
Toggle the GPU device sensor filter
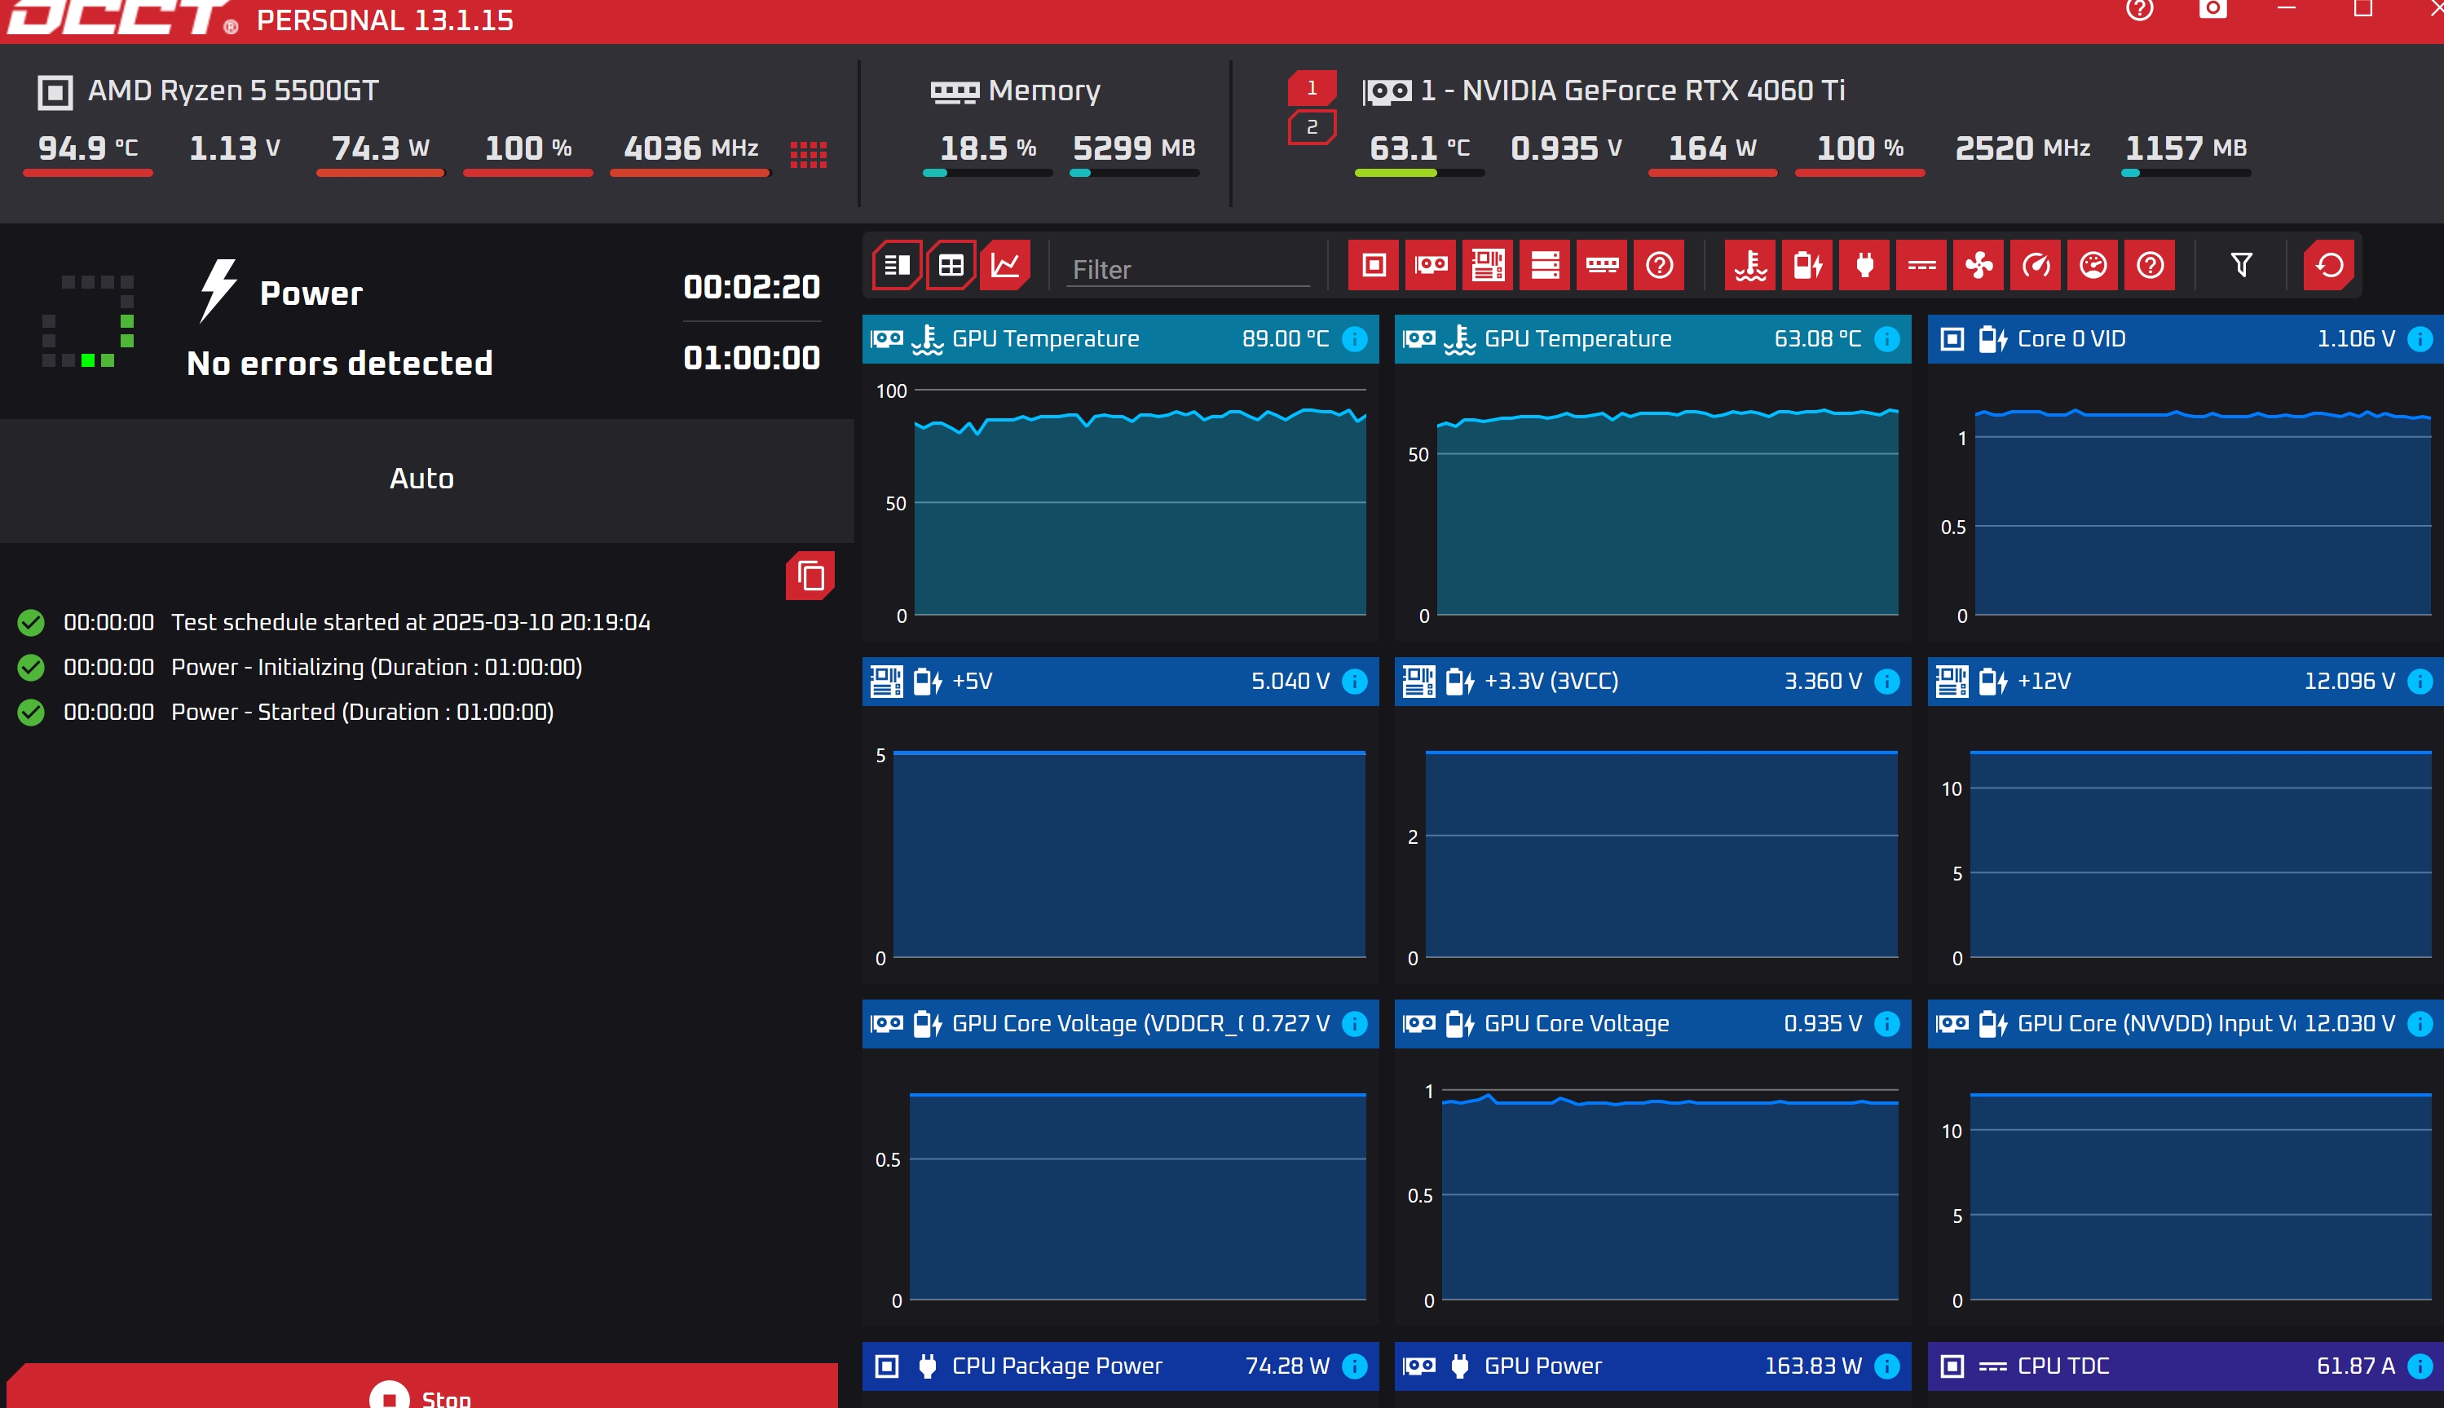coord(1431,265)
